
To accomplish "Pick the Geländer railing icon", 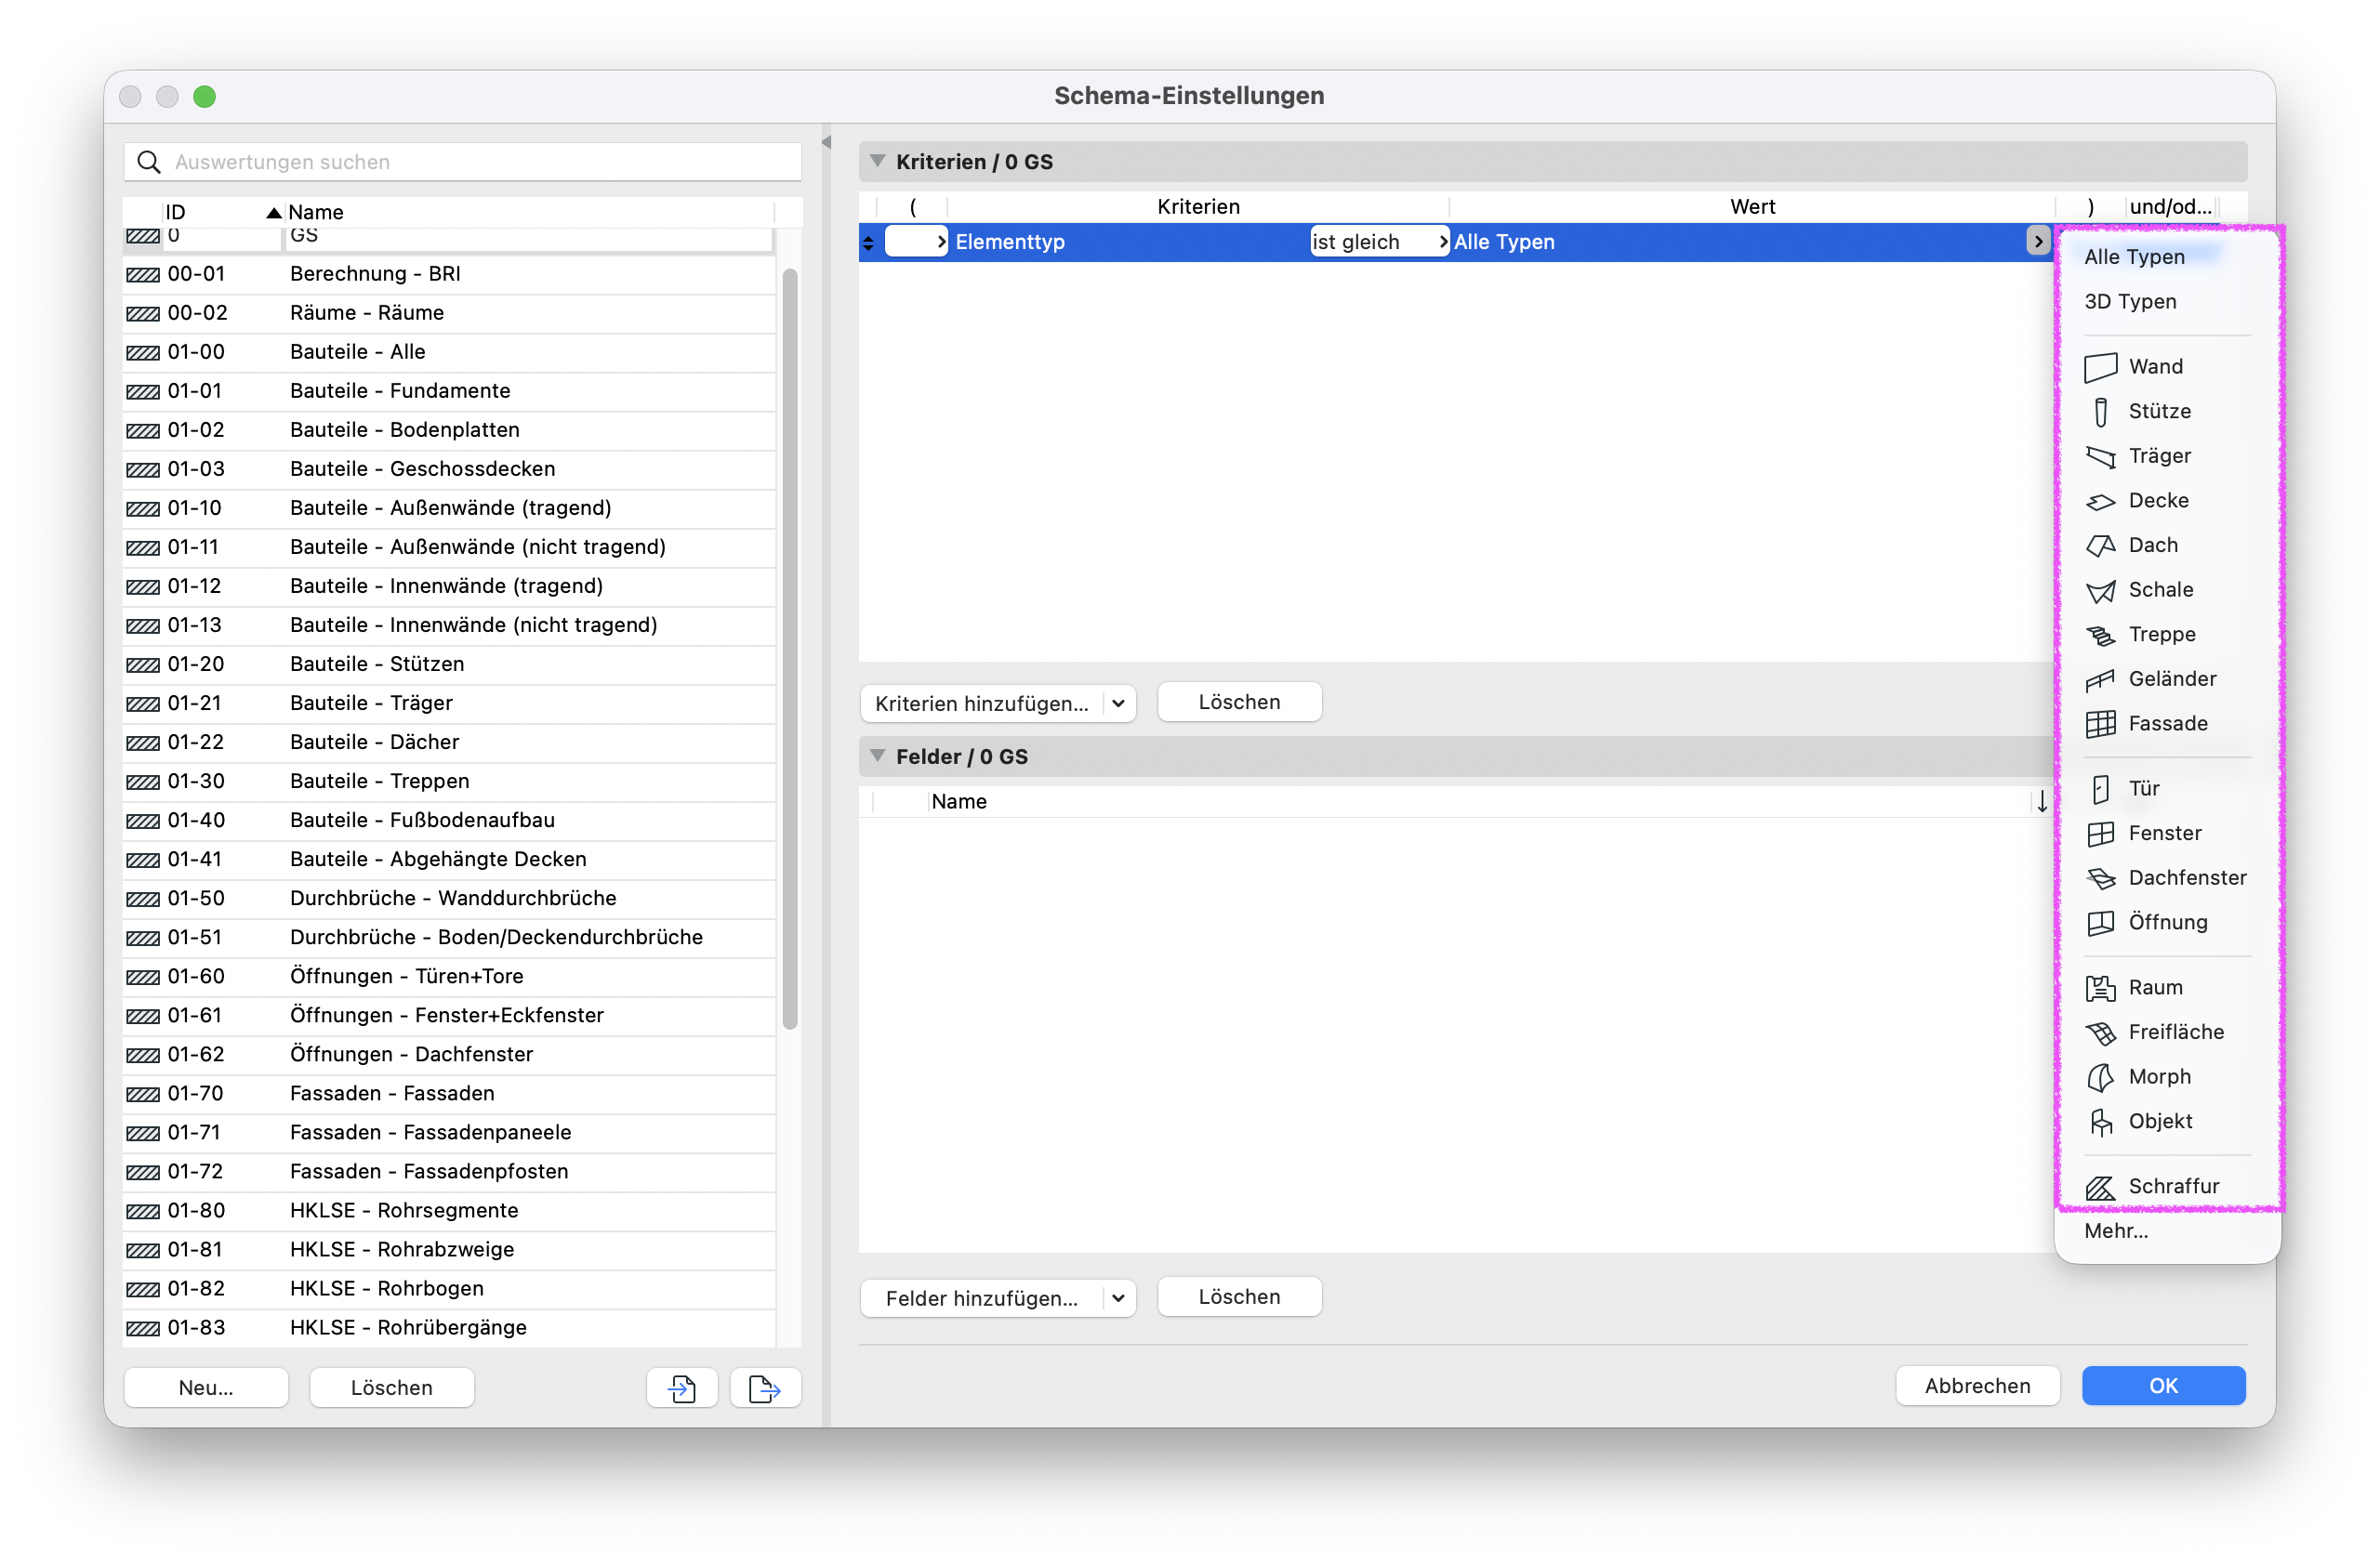I will click(x=2100, y=679).
